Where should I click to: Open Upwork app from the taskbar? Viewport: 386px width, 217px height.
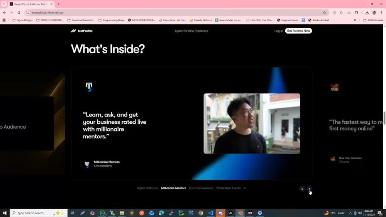(x=230, y=213)
